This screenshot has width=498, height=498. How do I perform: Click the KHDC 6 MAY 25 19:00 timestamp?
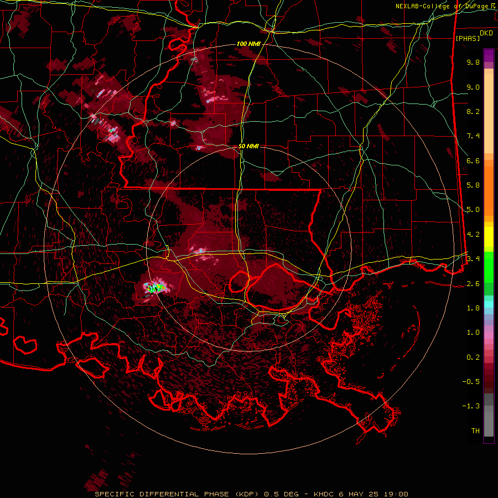point(361,494)
